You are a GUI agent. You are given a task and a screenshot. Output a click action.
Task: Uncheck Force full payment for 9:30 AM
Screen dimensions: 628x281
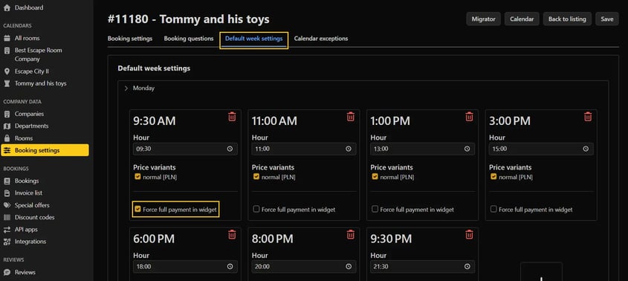coord(137,209)
